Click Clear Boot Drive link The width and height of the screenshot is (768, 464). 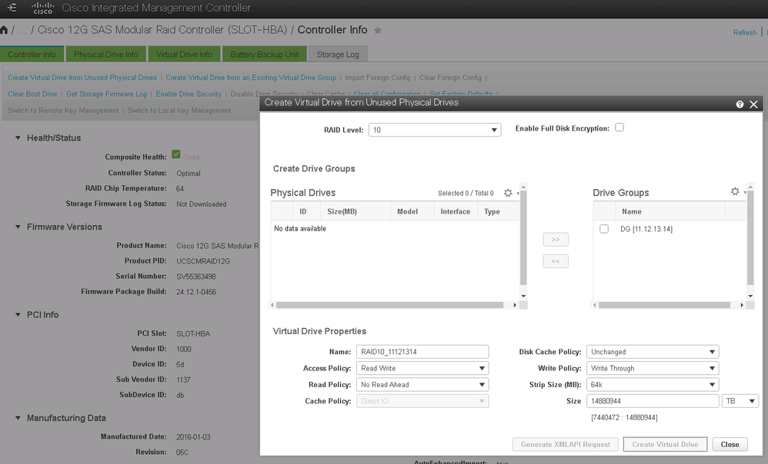tap(32, 94)
